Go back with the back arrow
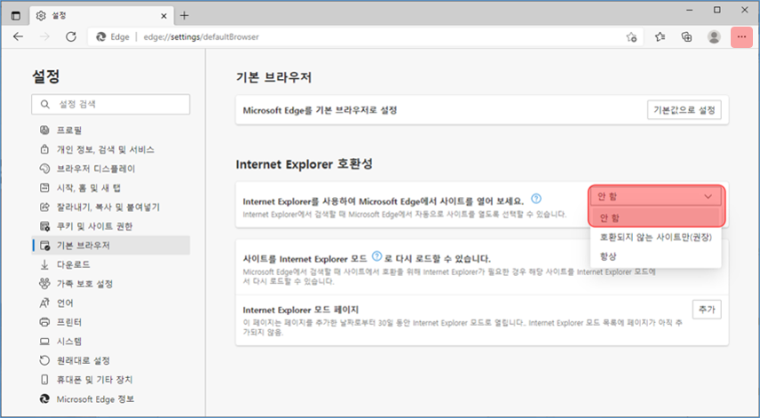 [19, 36]
